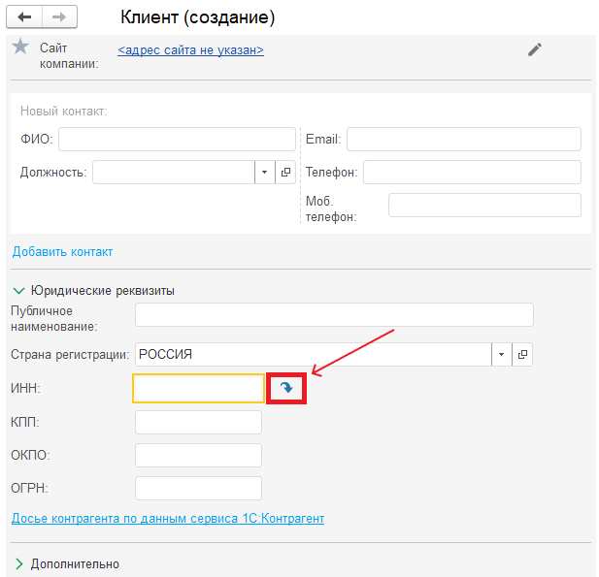Click the 'адрес сайта не указан' link

point(190,49)
